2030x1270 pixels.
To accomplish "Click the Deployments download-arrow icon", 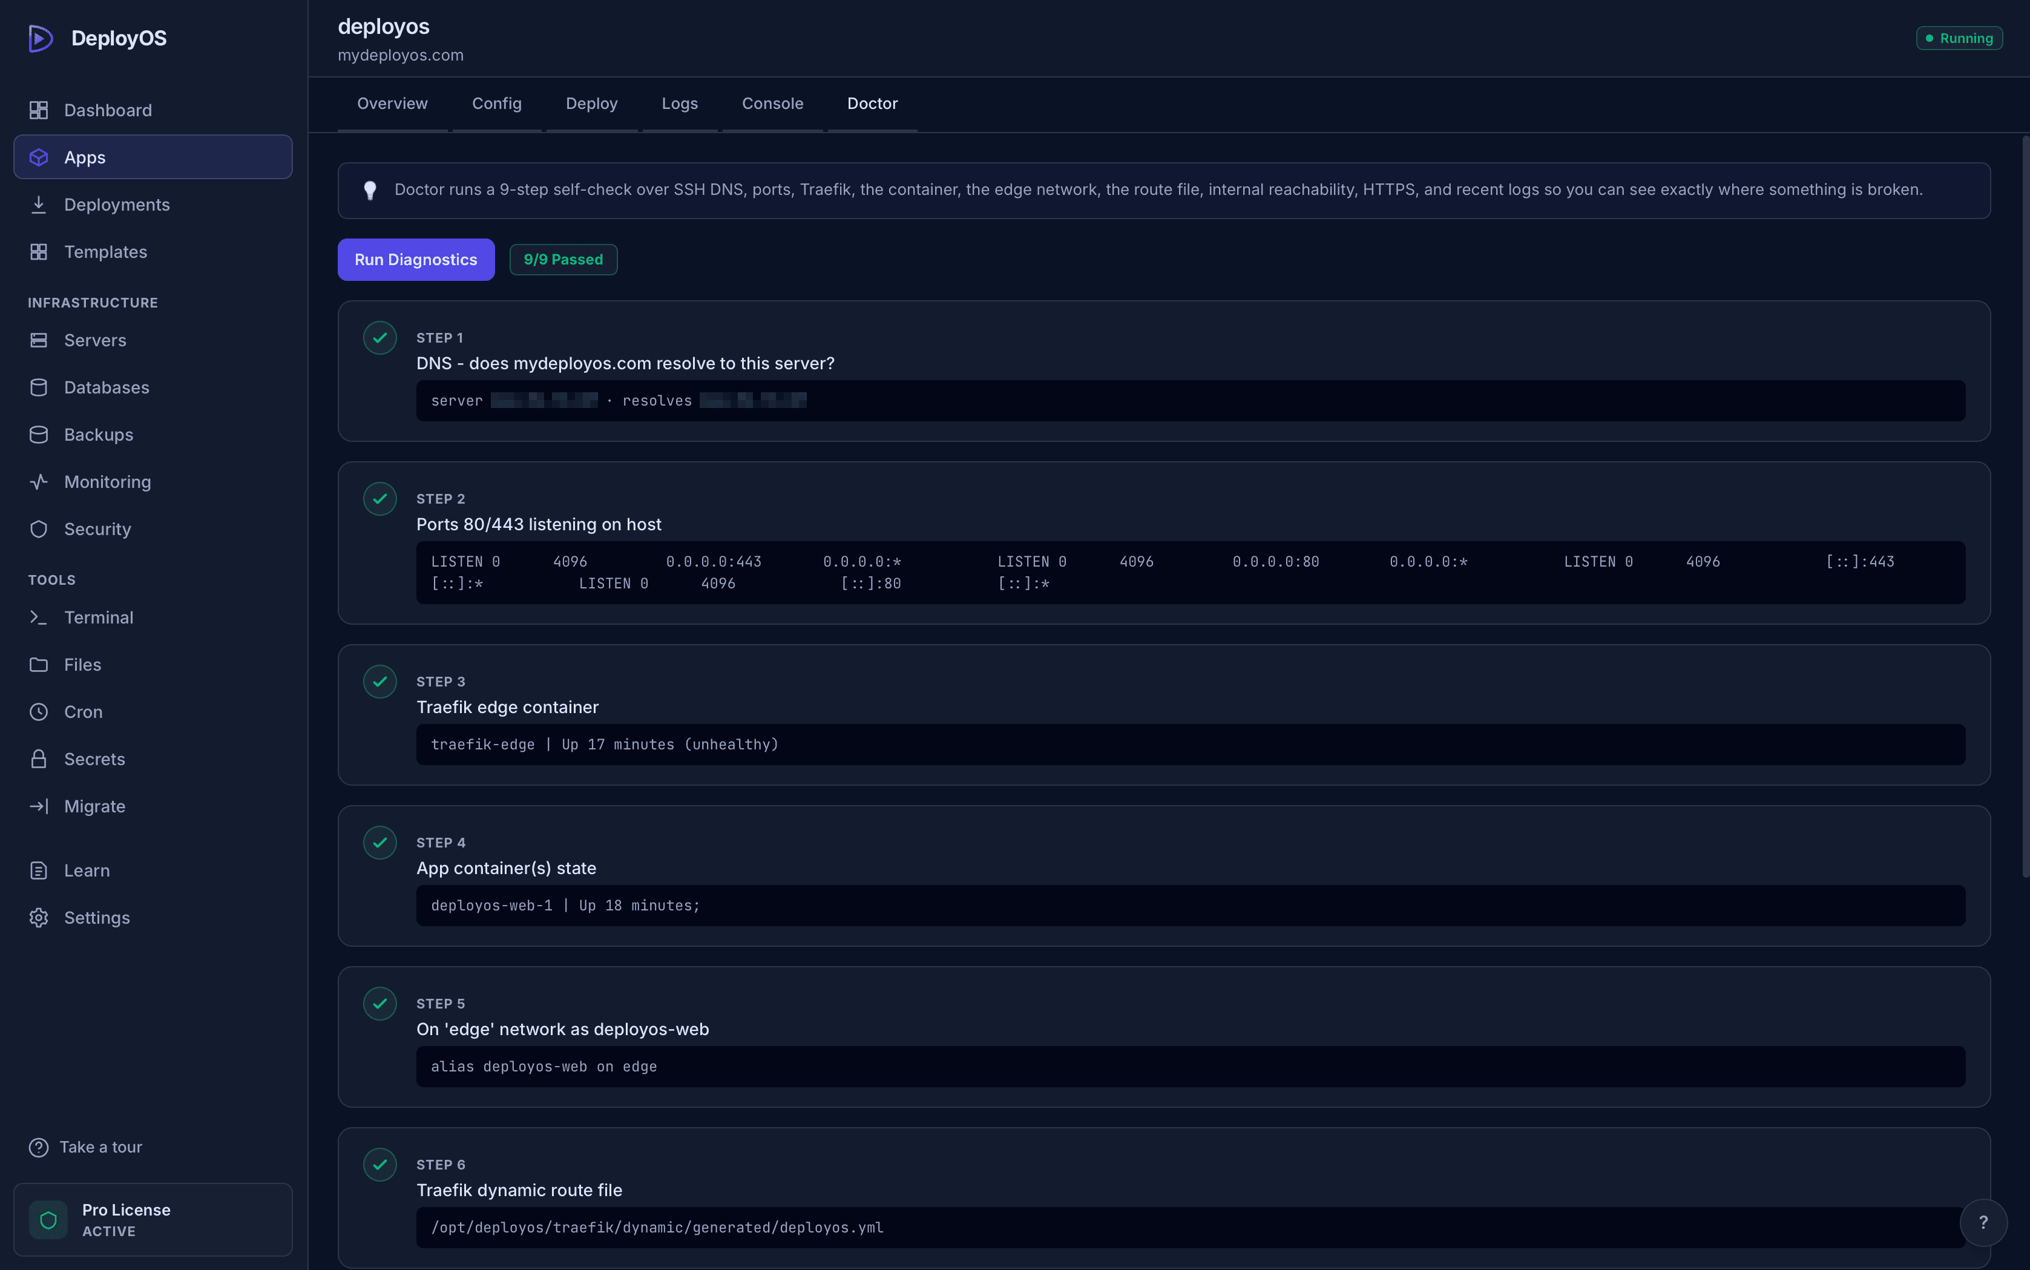I will (39, 204).
